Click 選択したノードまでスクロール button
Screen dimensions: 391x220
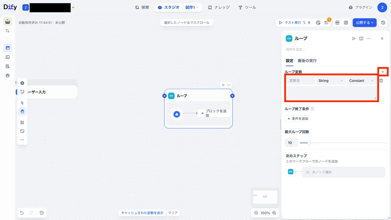point(187,22)
